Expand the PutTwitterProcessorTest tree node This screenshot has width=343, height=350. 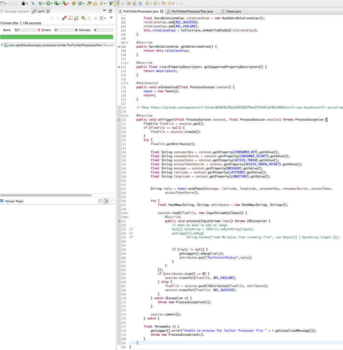tap(3, 45)
